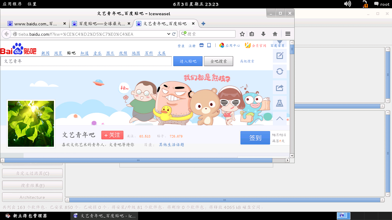
Task: Switch to the www.baidu.com tab
Action: click(x=37, y=24)
